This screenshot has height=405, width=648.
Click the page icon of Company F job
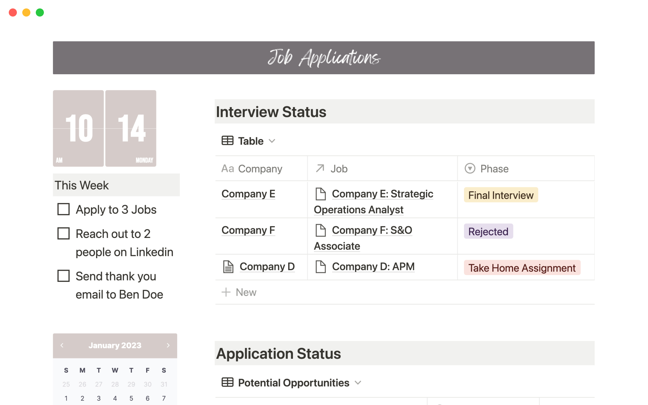[x=320, y=230]
